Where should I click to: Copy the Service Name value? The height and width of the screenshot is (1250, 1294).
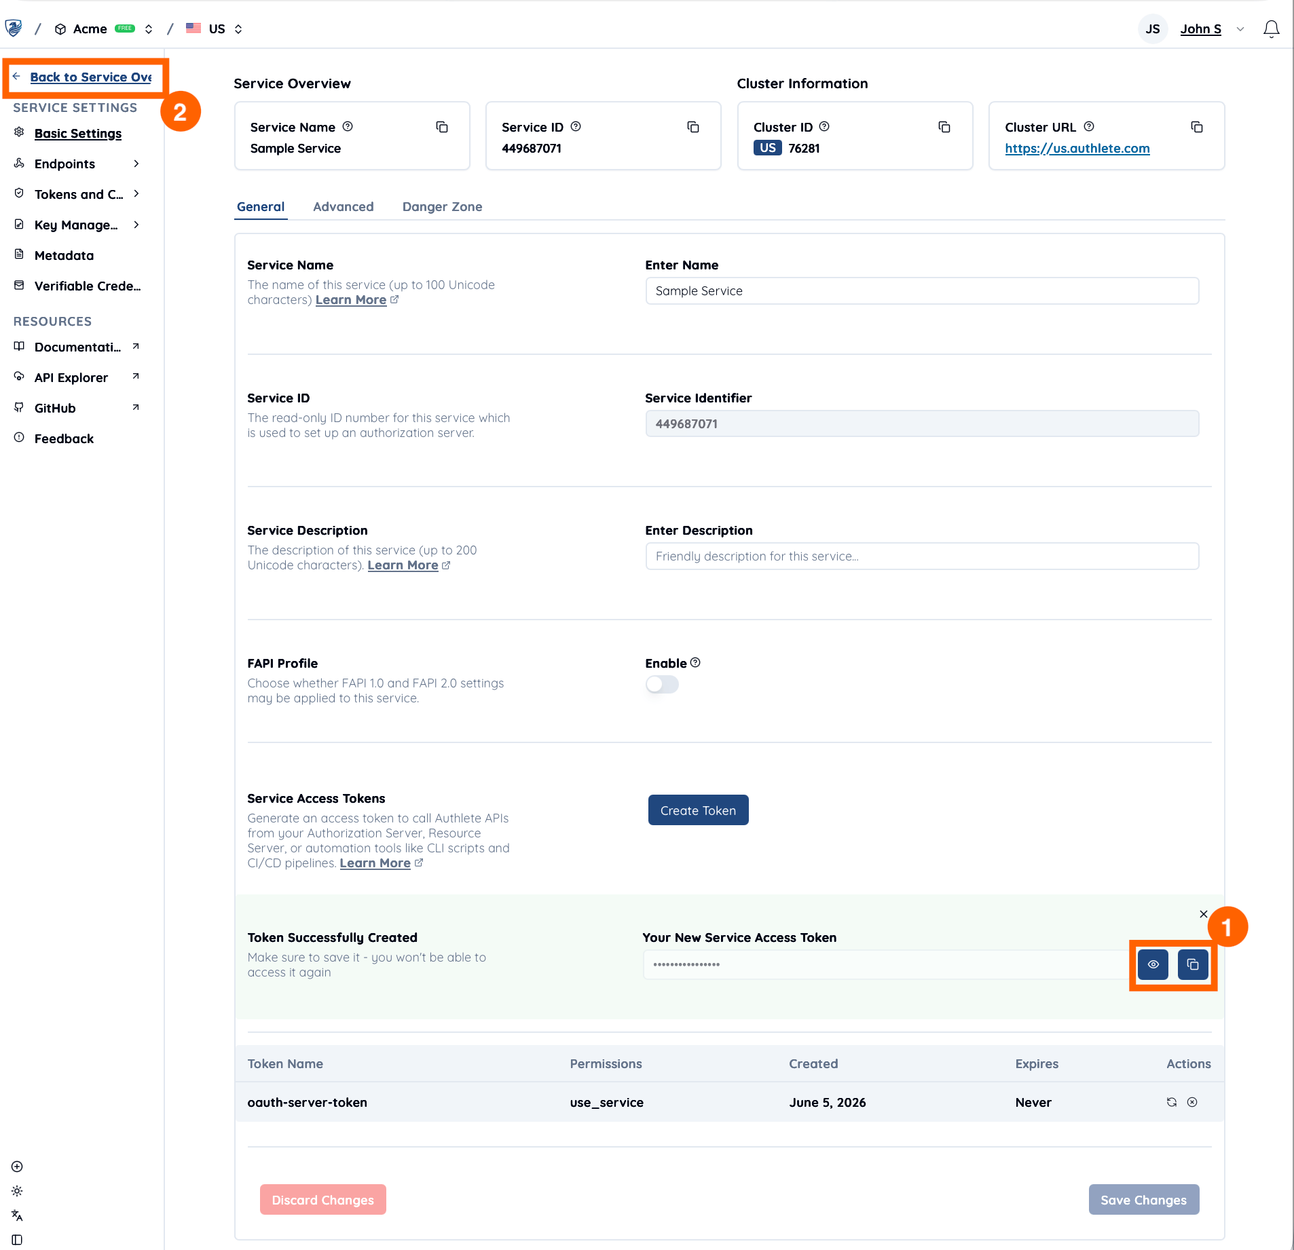pyautogui.click(x=442, y=127)
